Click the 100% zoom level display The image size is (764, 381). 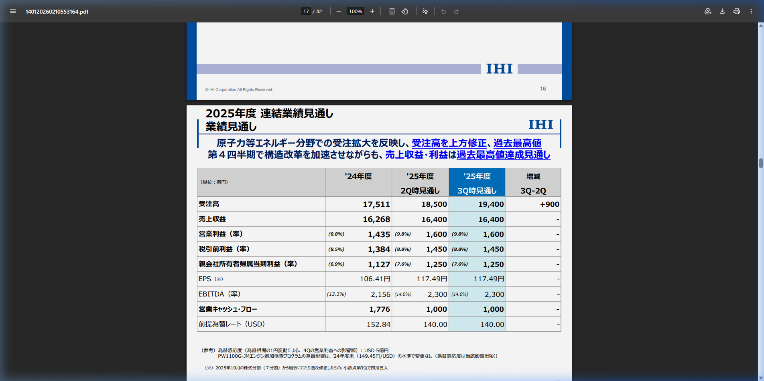355,11
